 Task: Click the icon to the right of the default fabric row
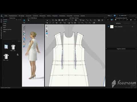(132, 27)
